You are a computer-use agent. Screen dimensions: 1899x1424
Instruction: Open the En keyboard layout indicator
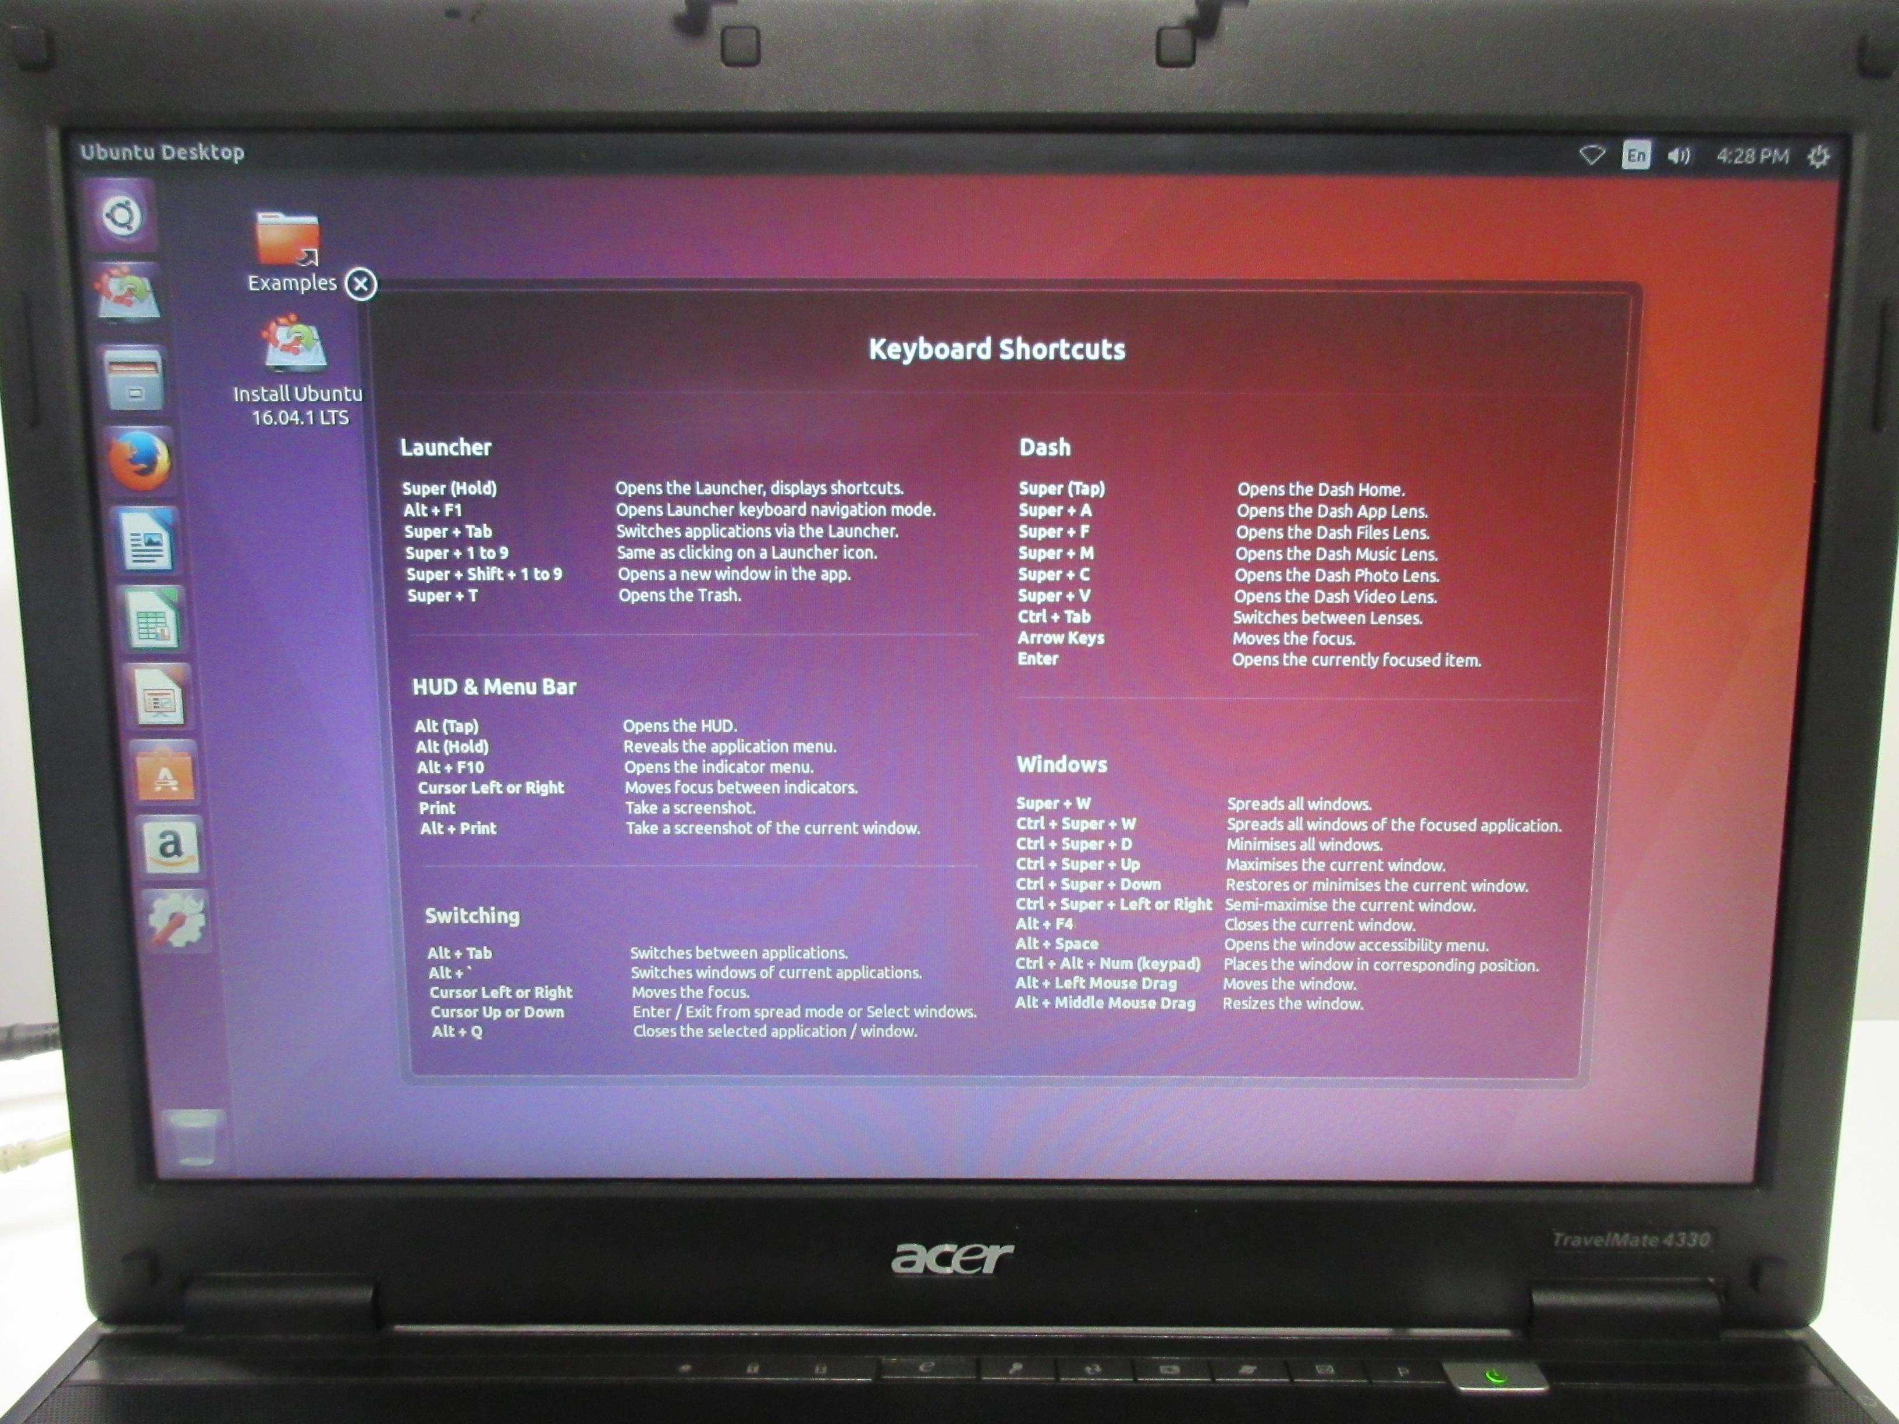tap(1636, 155)
